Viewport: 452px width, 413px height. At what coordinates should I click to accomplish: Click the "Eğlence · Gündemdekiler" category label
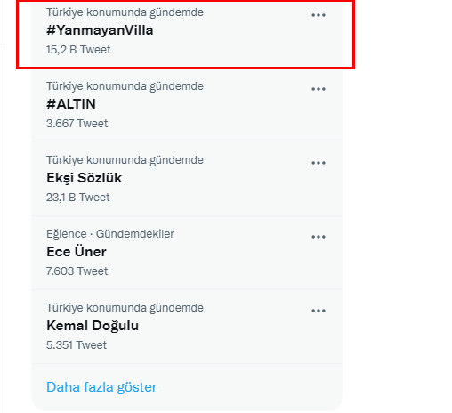tap(110, 234)
